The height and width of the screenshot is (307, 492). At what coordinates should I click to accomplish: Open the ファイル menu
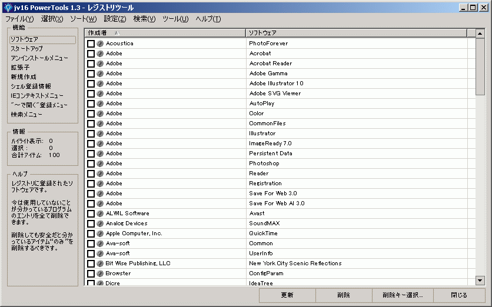(x=19, y=19)
